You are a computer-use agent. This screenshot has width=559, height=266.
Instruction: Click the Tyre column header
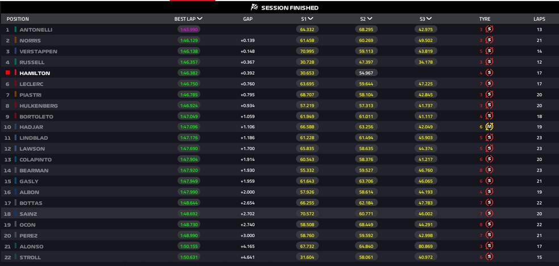click(x=485, y=19)
